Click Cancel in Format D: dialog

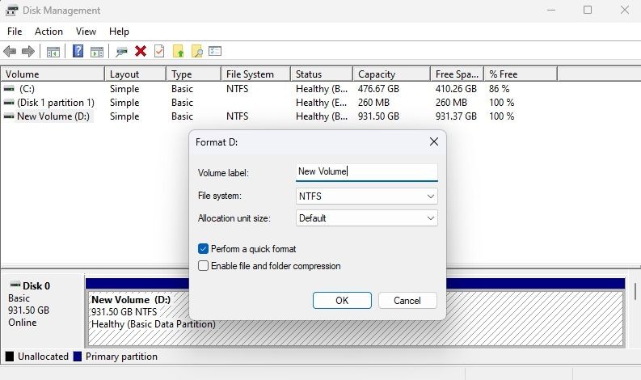(x=407, y=301)
